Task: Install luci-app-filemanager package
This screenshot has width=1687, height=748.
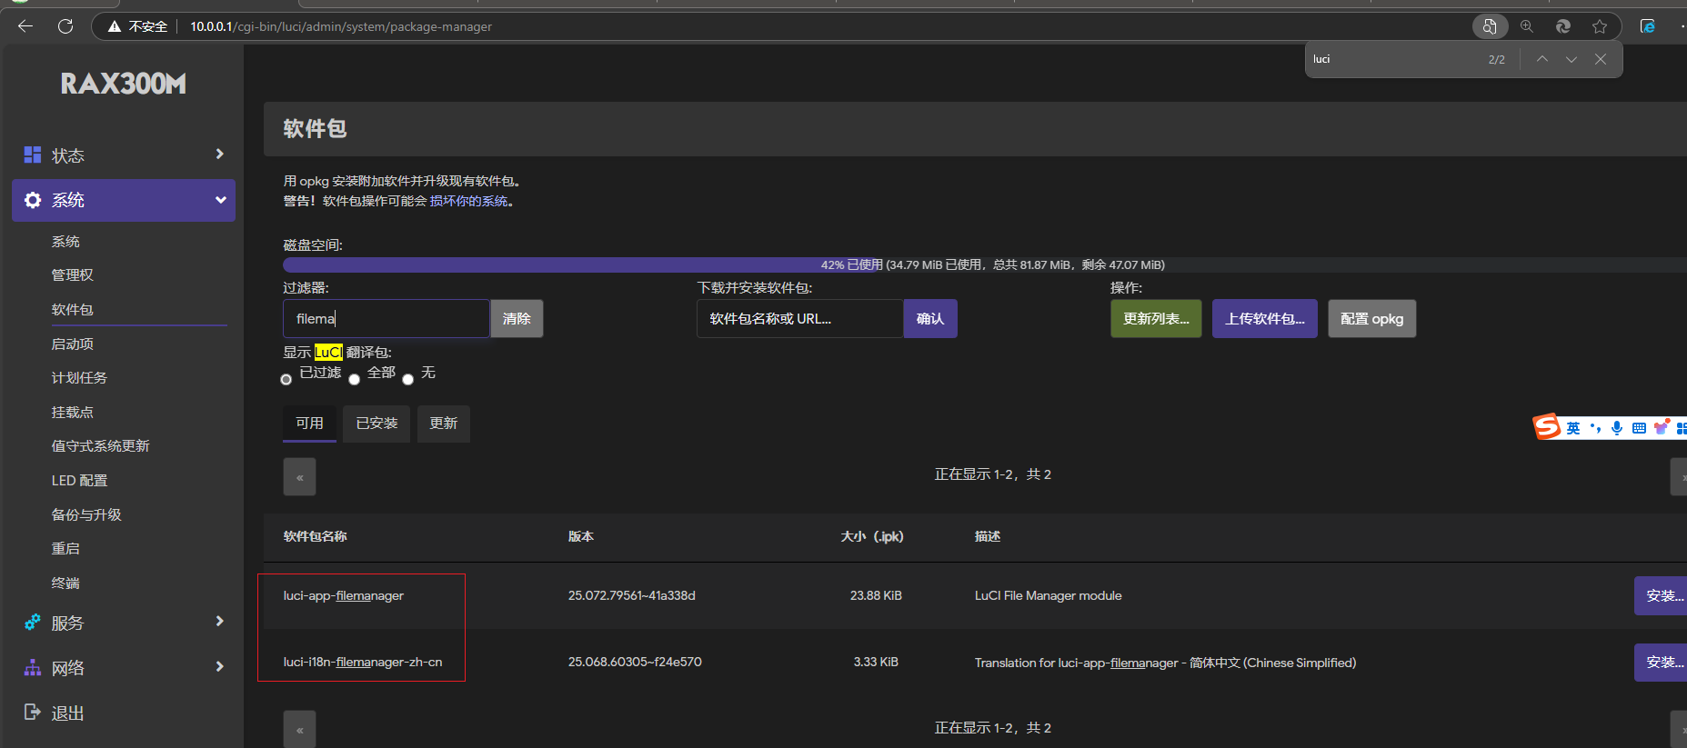Action: [1661, 596]
